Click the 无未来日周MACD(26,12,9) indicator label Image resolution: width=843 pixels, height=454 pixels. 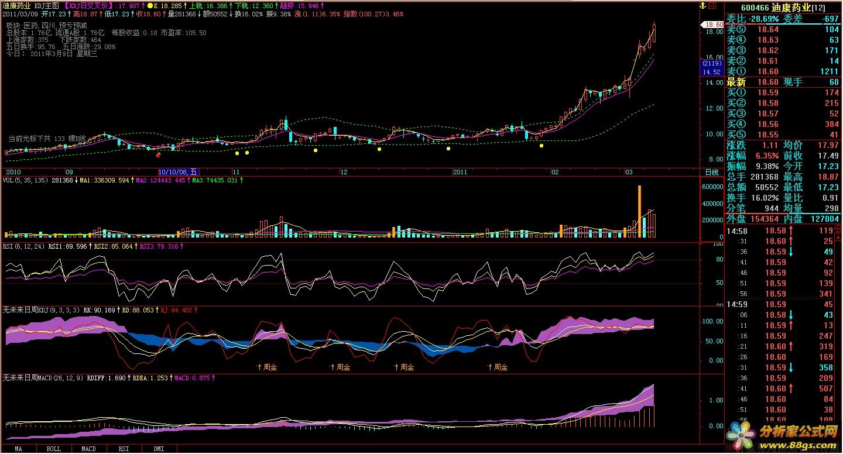pyautogui.click(x=43, y=379)
